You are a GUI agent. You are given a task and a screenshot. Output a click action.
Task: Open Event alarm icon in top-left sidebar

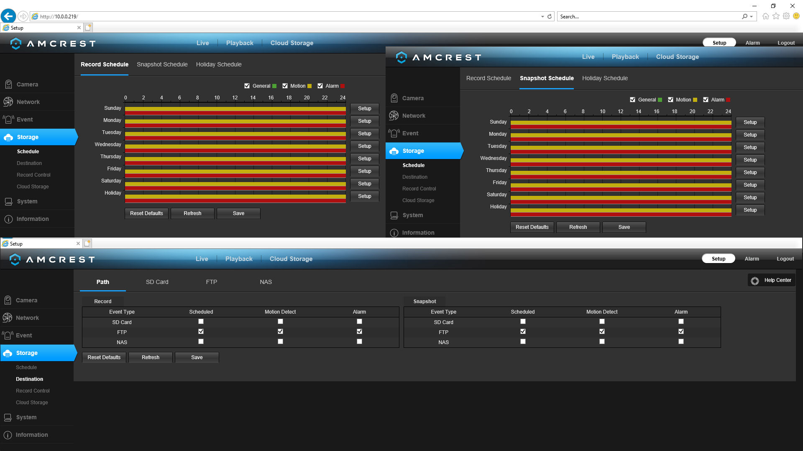click(8, 119)
